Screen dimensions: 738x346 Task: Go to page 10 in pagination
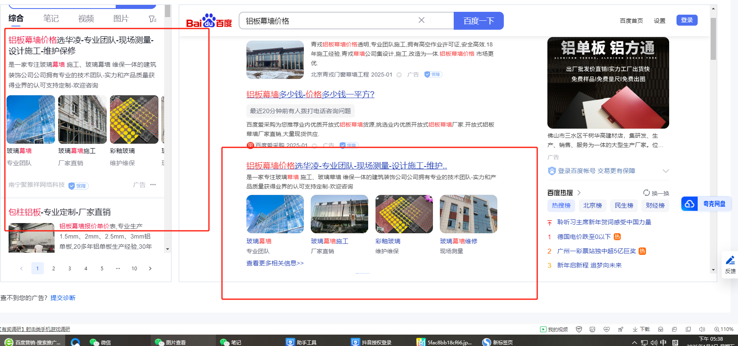[x=134, y=268]
